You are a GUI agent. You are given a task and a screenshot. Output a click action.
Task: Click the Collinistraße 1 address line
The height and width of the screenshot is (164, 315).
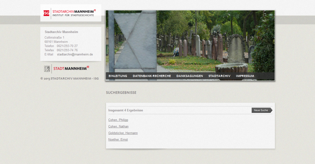pos(54,38)
